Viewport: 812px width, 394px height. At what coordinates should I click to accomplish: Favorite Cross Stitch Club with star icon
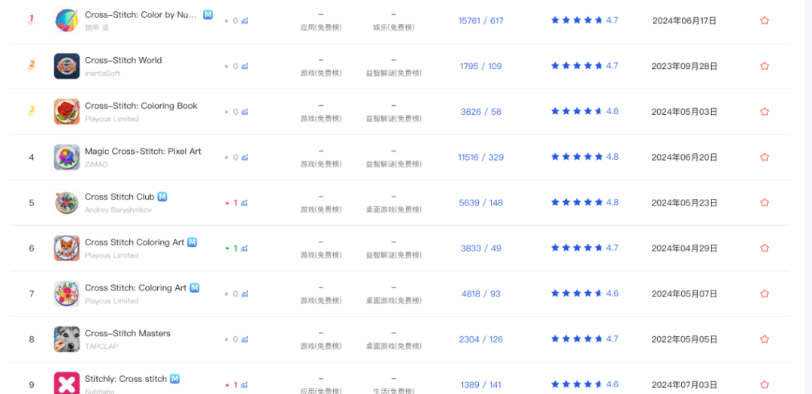click(x=765, y=203)
